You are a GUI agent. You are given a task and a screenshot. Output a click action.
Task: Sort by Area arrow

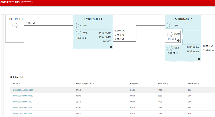(139, 84)
